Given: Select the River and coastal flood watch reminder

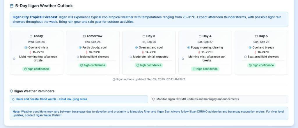Looking at the screenshot, I should click(79, 99).
